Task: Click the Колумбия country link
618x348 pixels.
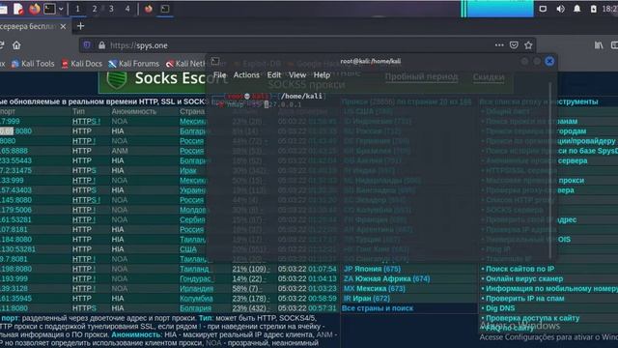Action: 196,299
